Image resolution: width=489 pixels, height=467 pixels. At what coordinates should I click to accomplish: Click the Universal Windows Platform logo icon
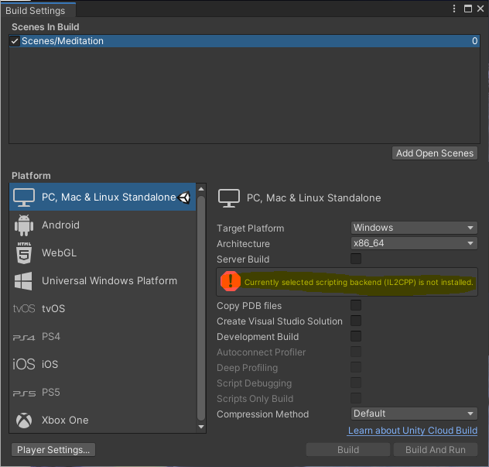[23, 281]
